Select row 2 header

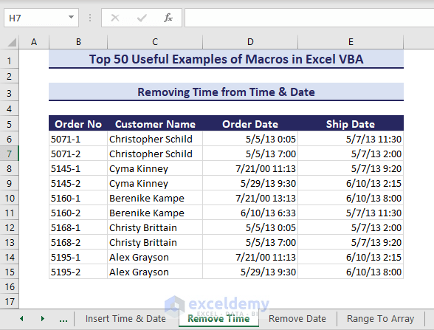point(9,76)
